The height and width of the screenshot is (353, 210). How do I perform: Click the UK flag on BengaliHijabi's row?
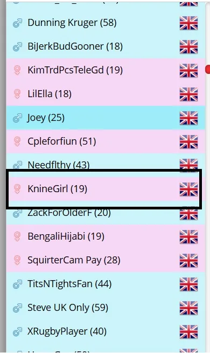click(x=188, y=237)
